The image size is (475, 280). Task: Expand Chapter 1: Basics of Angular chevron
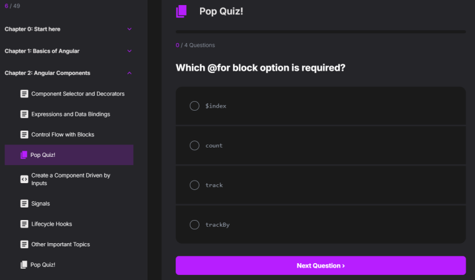pyautogui.click(x=129, y=51)
